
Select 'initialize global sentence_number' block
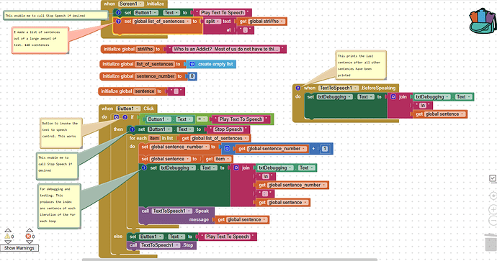148,76
